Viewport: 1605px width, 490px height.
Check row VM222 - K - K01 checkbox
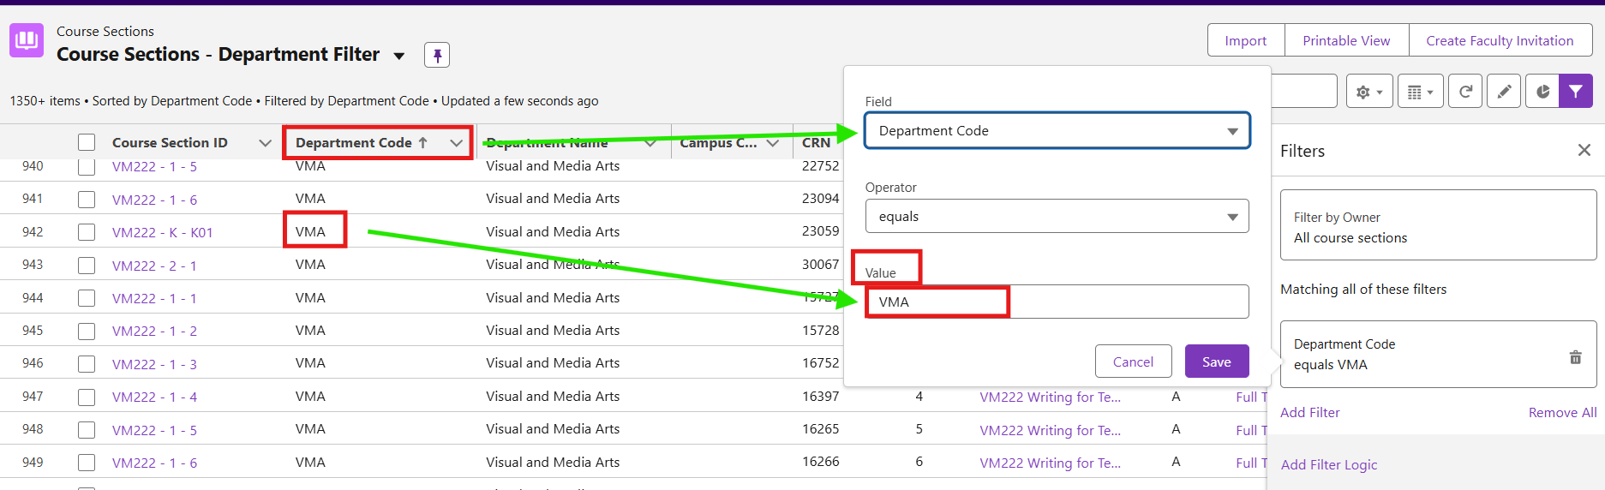click(x=87, y=232)
